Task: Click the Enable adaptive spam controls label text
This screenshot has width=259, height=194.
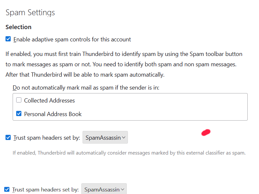Action: (72, 39)
